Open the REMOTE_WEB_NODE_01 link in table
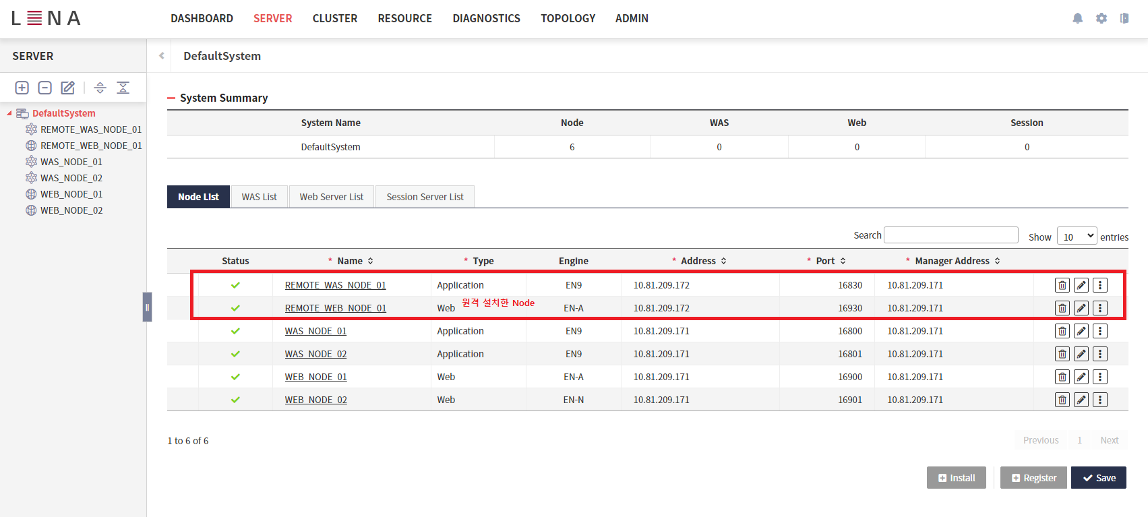Viewport: 1148px width, 517px height. coord(335,308)
